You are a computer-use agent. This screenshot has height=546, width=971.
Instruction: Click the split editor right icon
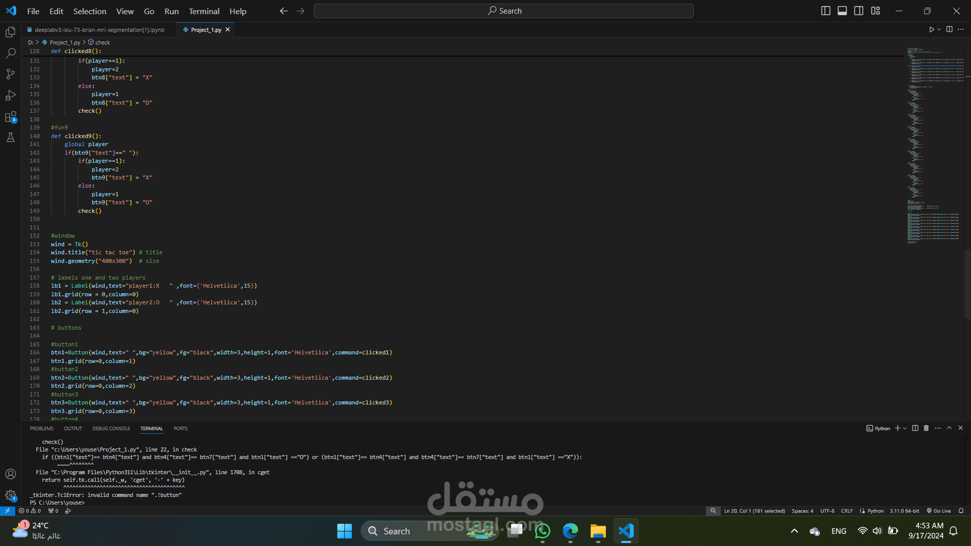point(949,30)
